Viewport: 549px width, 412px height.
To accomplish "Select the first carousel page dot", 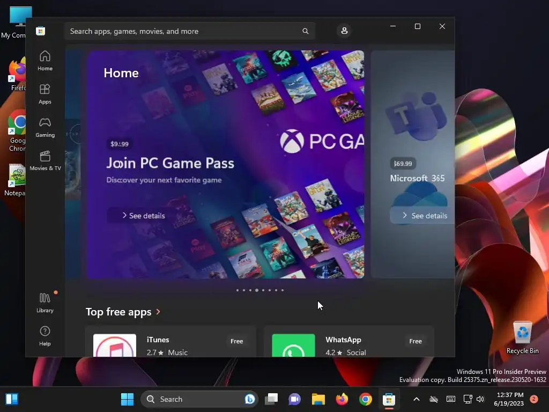I will pos(238,290).
